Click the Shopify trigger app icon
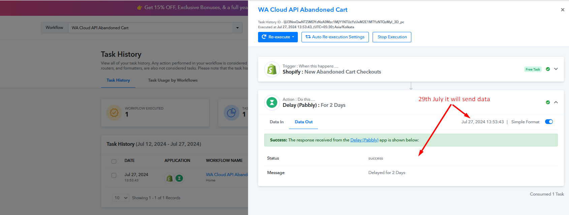The width and height of the screenshot is (569, 215). click(x=272, y=70)
